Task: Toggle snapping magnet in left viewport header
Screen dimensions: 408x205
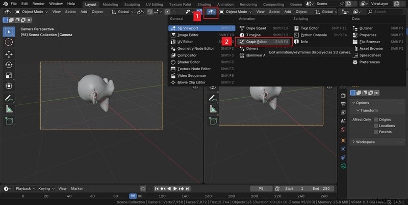Action: point(150,12)
